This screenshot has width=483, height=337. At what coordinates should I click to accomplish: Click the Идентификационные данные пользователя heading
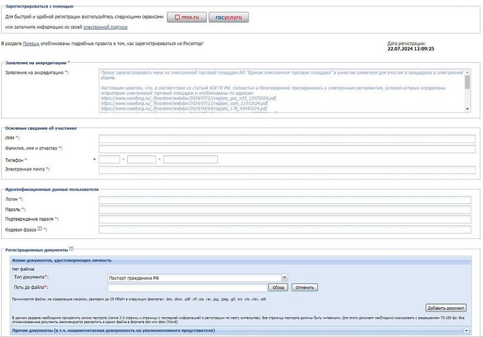coord(52,190)
